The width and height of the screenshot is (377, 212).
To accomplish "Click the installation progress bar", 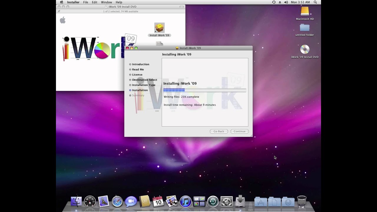I will coord(205,90).
